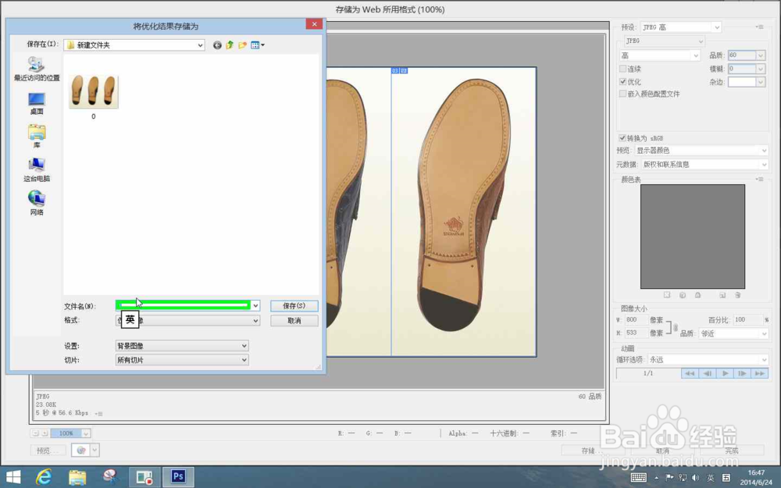This screenshot has width=781, height=488.
Task: Go back using the dialog's back arrow
Action: pyautogui.click(x=217, y=45)
